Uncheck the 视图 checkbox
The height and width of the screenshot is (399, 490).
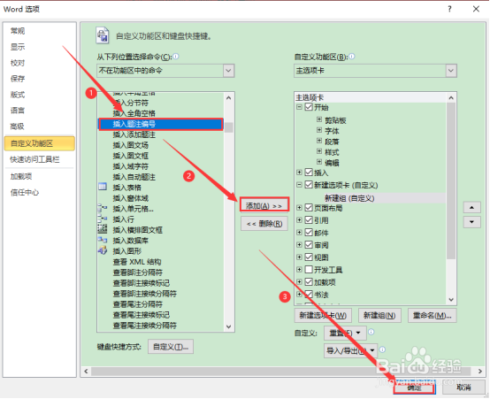pos(309,257)
